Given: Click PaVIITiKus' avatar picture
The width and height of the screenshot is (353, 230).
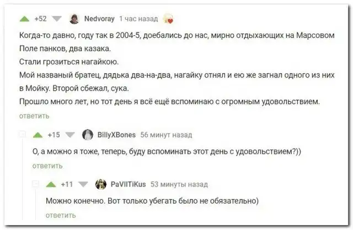Looking at the screenshot, I should pyautogui.click(x=100, y=184).
